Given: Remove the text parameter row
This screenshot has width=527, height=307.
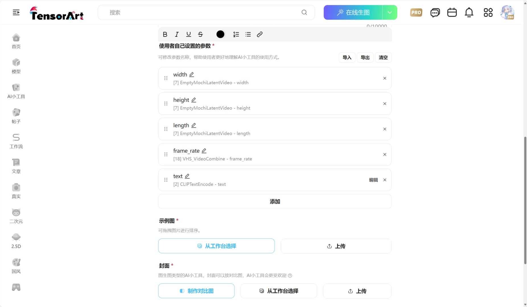Looking at the screenshot, I should (x=385, y=180).
